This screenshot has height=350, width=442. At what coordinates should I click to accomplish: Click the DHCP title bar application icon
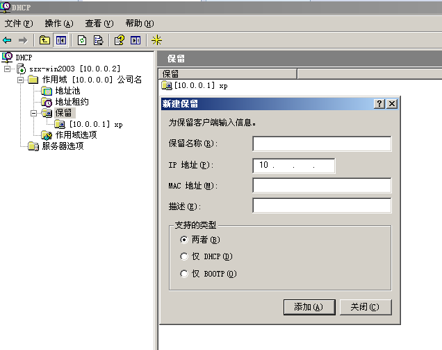tap(5, 7)
